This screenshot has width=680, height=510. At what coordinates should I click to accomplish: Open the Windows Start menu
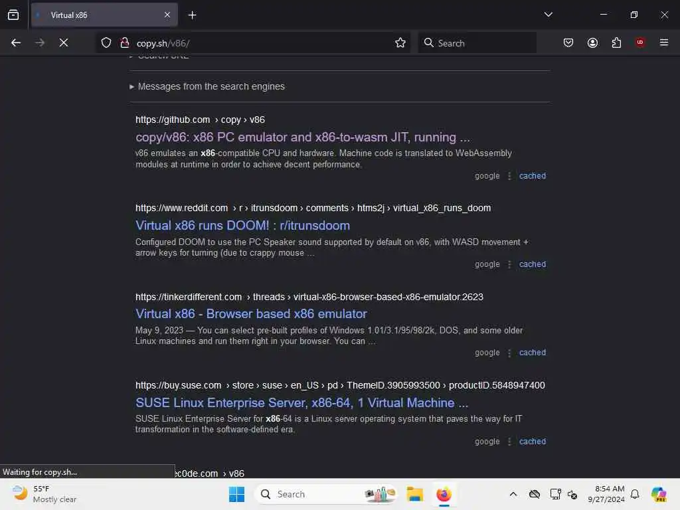tap(237, 494)
